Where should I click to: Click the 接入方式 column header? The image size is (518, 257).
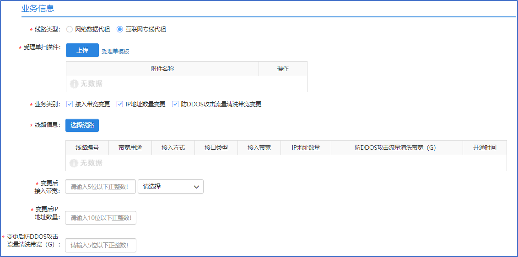[173, 147]
